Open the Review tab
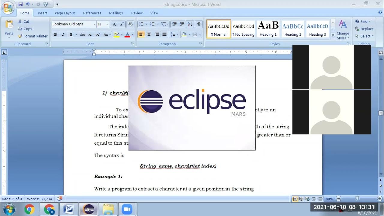Viewport: 384px width, 216px height. [x=137, y=13]
